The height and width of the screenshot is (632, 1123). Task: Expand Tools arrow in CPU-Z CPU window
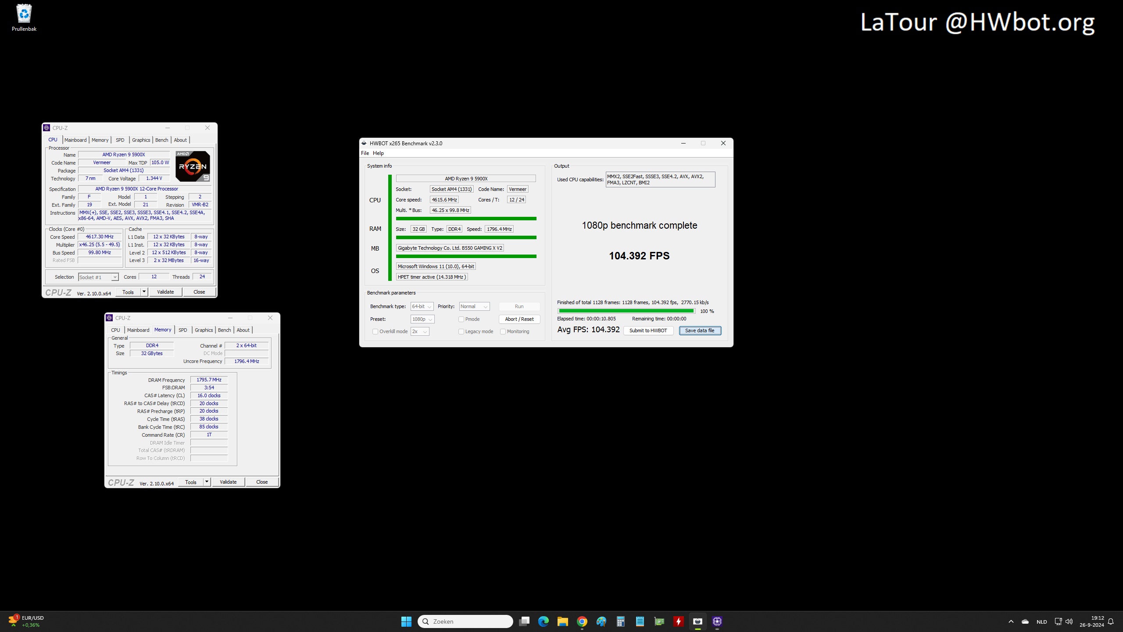point(144,292)
